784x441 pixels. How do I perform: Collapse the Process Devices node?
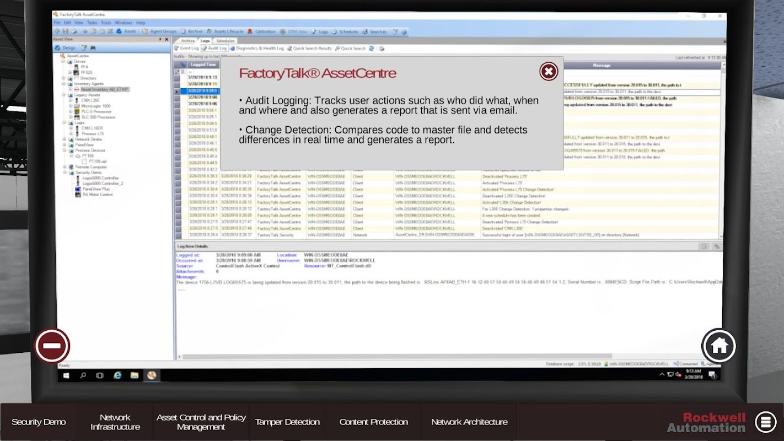tap(65, 150)
